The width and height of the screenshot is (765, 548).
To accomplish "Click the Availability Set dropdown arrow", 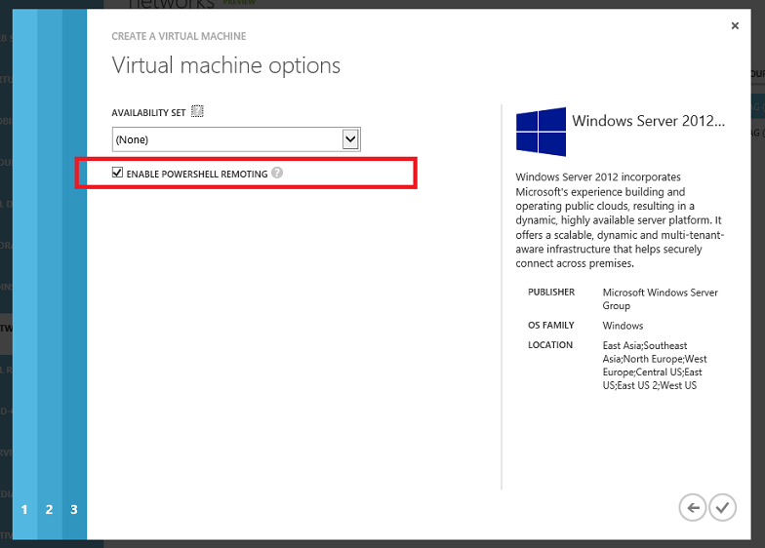I will 350,139.
